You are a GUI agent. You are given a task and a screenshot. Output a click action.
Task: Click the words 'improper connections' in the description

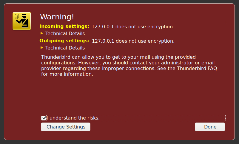pyautogui.click(x=129, y=68)
